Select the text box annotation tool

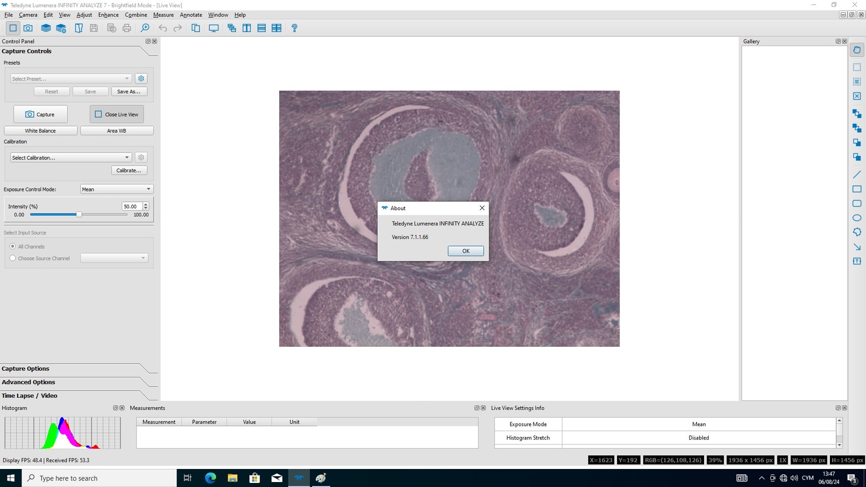(857, 261)
